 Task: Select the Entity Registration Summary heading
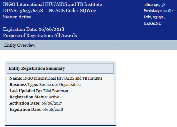tap(37, 68)
